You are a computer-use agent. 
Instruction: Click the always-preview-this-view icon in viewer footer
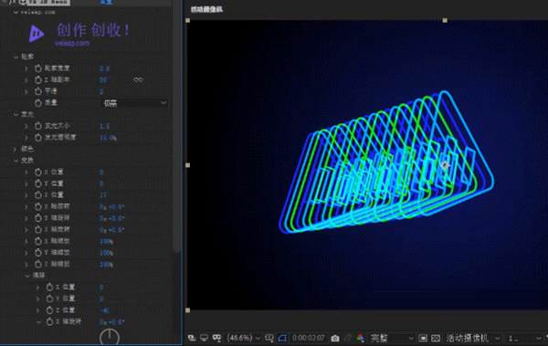192,338
